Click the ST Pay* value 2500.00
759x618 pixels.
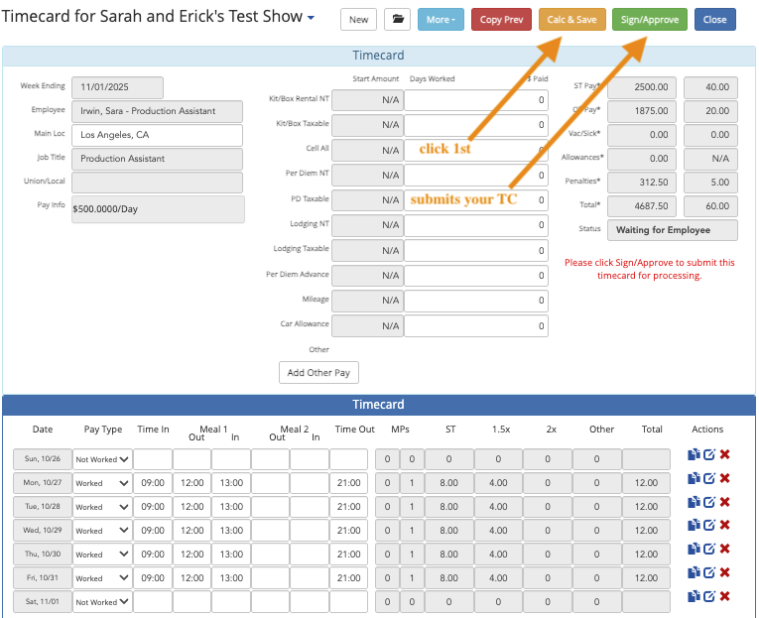644,87
